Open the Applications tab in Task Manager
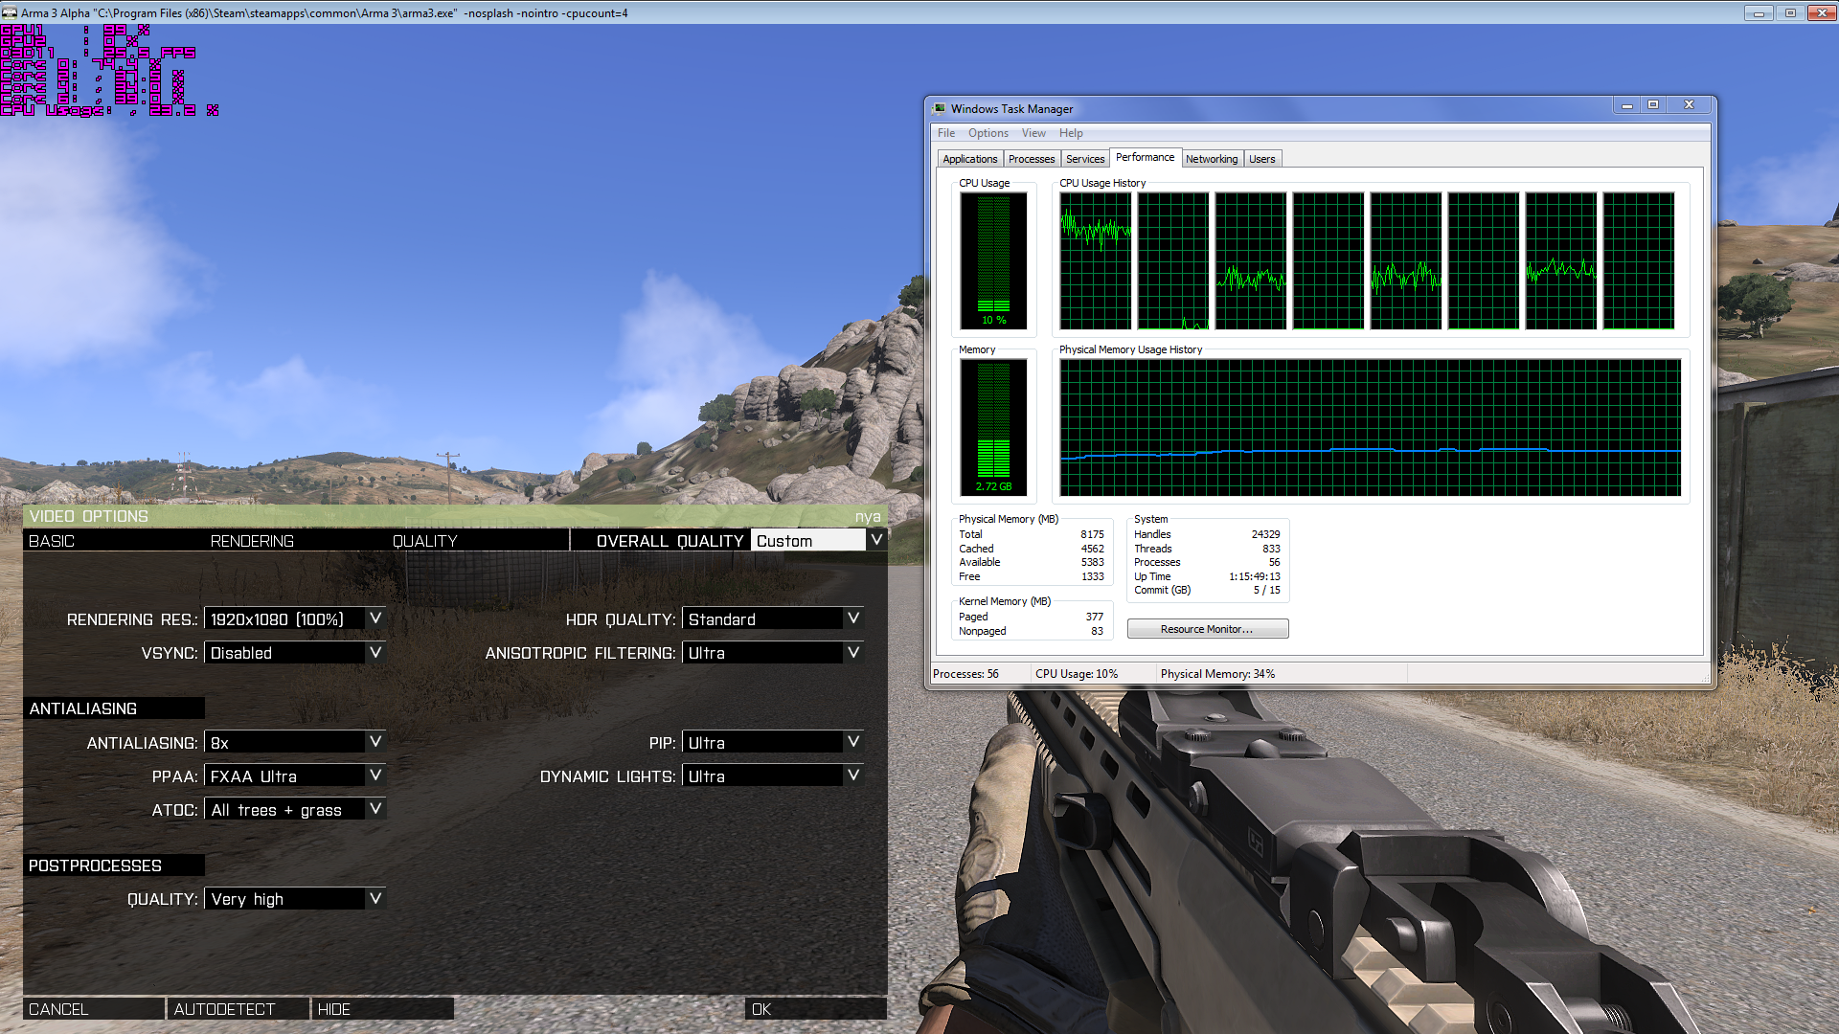This screenshot has width=1839, height=1034. click(x=969, y=159)
